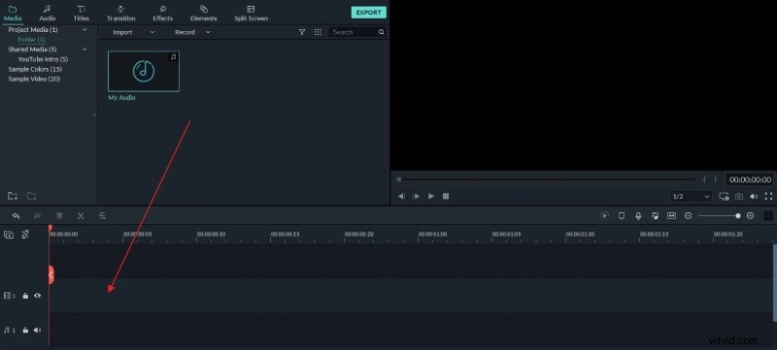
Task: Select Sample Colors (15)
Action: tap(35, 69)
